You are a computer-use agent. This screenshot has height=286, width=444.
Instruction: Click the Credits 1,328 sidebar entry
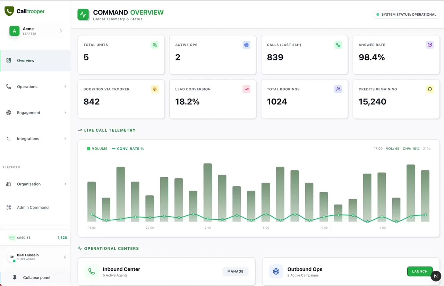point(35,238)
